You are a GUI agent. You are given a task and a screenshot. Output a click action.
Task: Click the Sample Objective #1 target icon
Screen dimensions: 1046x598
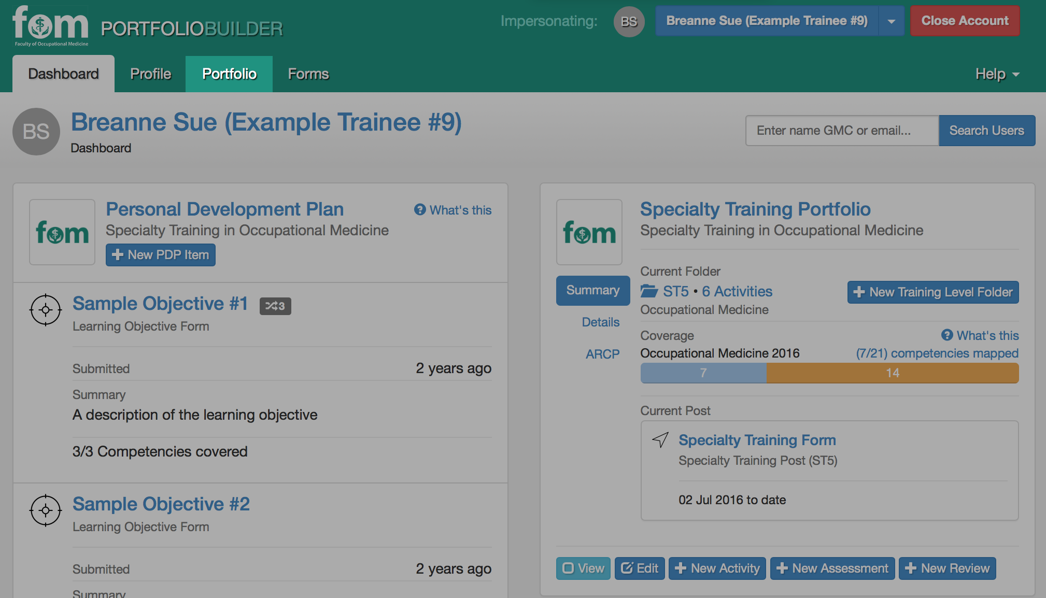[x=46, y=310]
